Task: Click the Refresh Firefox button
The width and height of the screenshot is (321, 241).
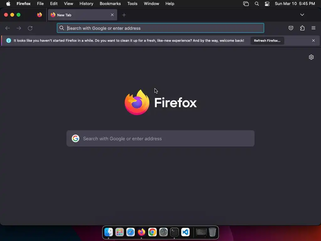Action: pyautogui.click(x=267, y=40)
